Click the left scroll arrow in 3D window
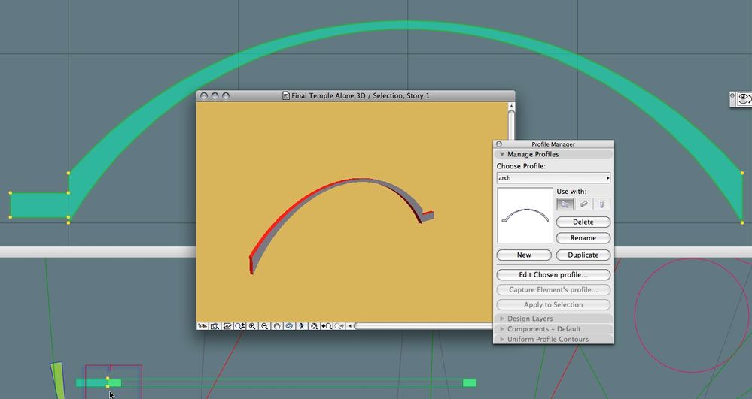Screen dimensions: 752x399 pos(350,326)
